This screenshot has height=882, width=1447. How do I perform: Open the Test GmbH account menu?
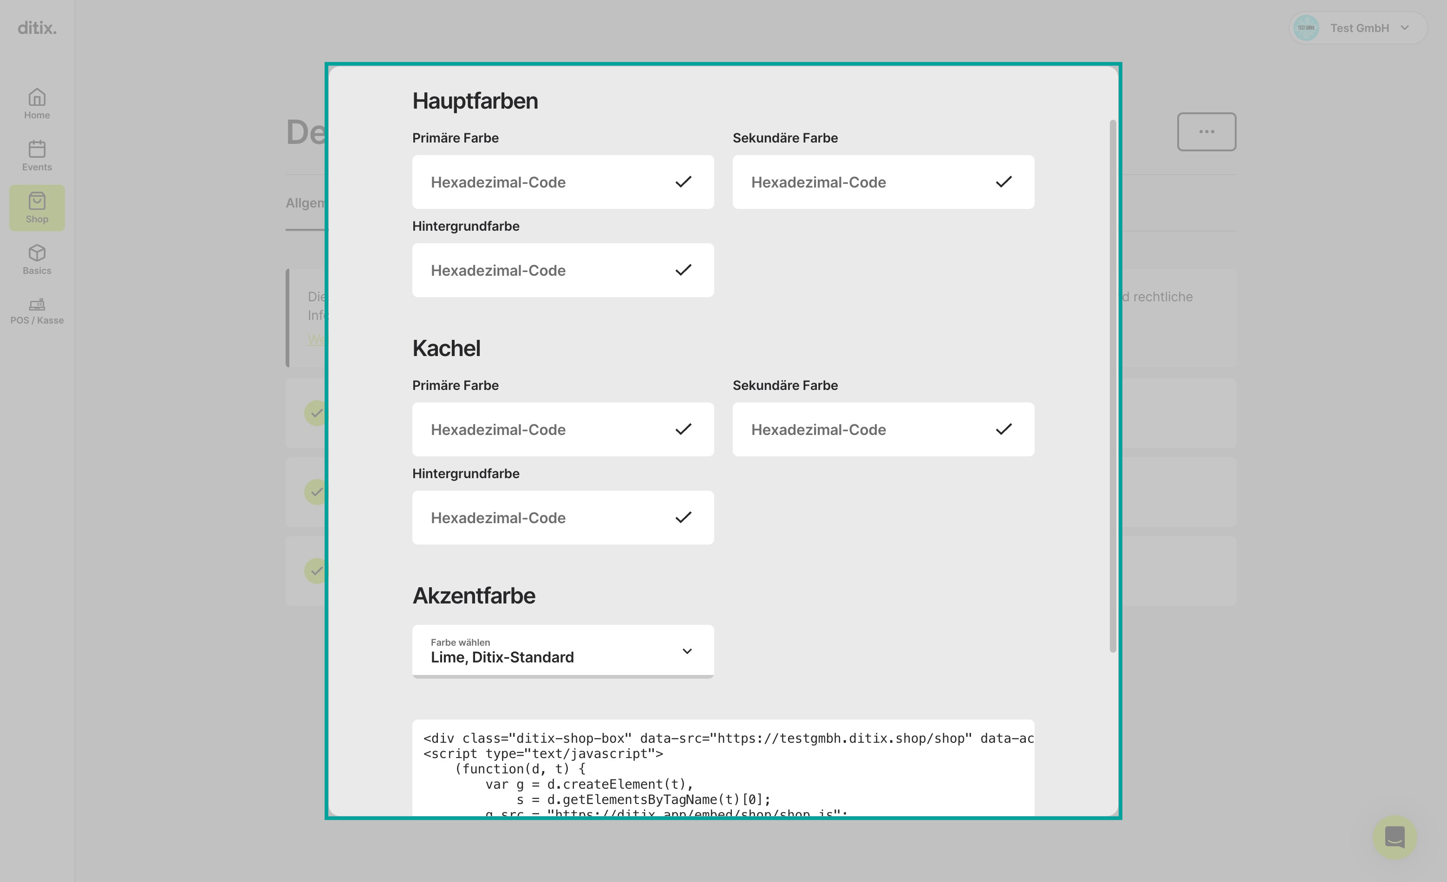[1358, 27]
